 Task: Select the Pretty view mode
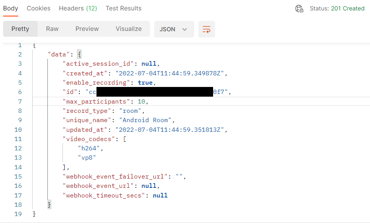point(20,29)
